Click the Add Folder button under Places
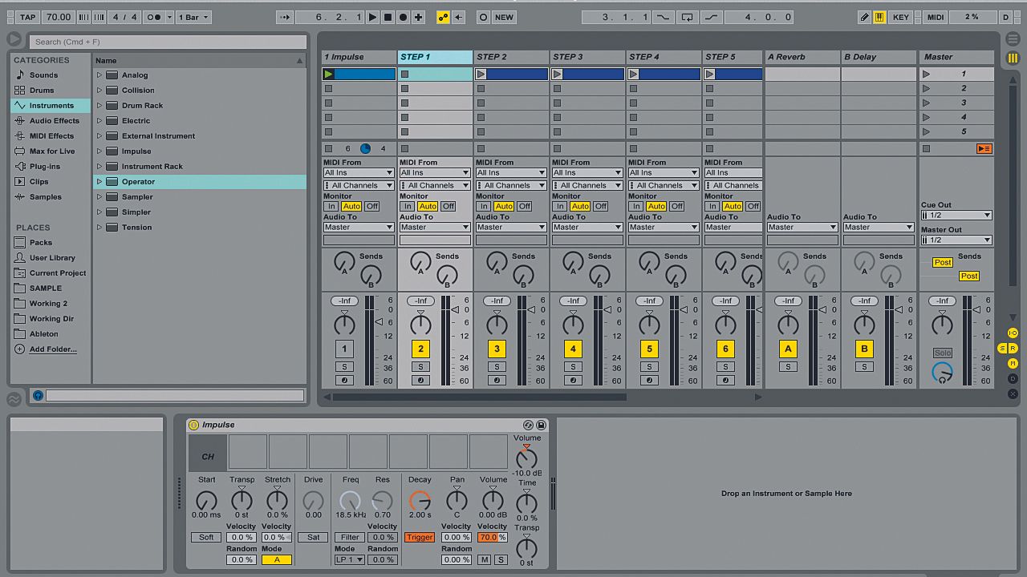Image resolution: width=1027 pixels, height=577 pixels. 49,349
